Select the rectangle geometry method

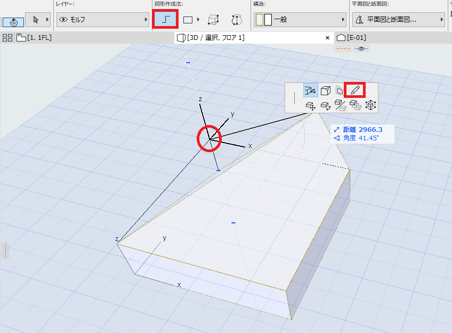(188, 20)
